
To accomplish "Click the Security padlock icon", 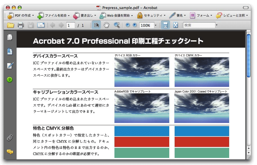I will point(140,16).
